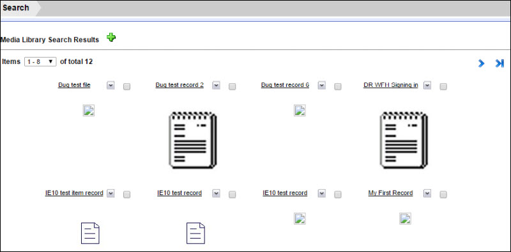The image size is (511, 252).
Task: Jump to the last results page
Action: (500, 63)
